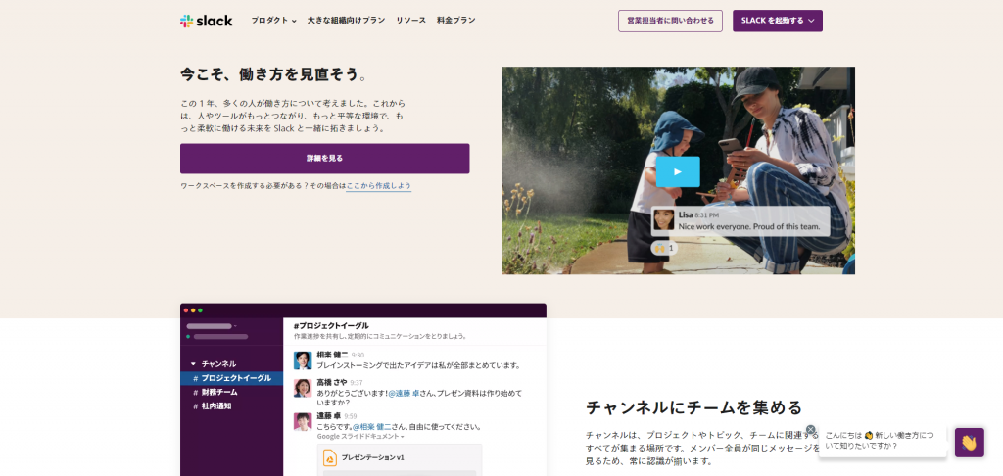Click 営業担当者に問い合わせる button
Image resolution: width=1003 pixels, height=476 pixels.
[670, 21]
